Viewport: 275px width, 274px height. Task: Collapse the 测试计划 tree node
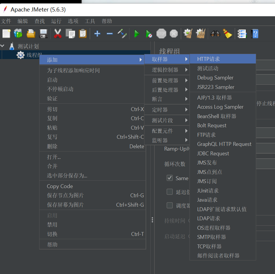(x=2, y=46)
